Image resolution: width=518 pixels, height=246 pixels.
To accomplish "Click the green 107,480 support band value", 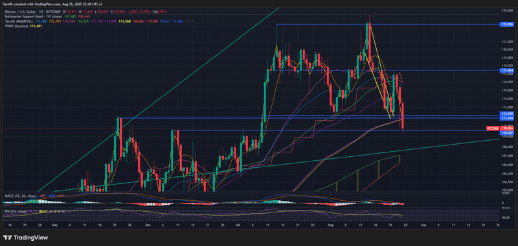I will (x=70, y=17).
